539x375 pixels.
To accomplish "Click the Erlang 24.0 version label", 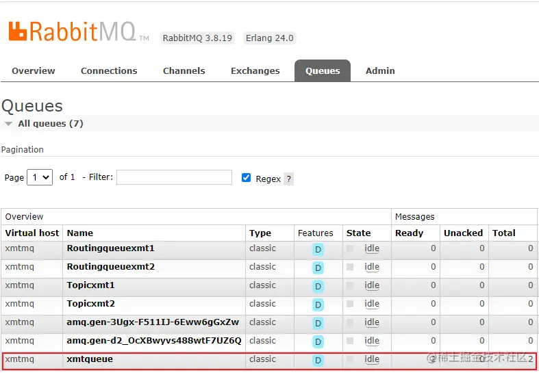I will (270, 38).
